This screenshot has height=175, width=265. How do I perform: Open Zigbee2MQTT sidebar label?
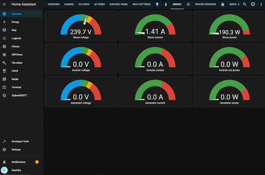pos(19,95)
